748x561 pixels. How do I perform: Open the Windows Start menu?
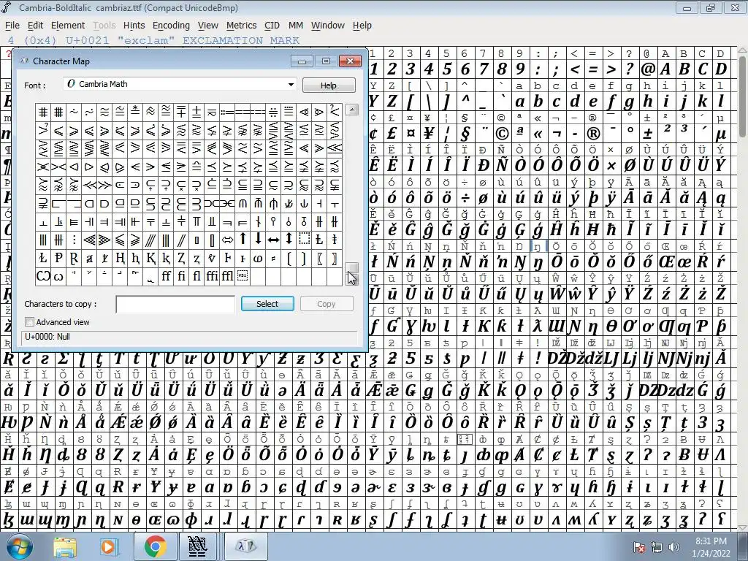(x=19, y=546)
